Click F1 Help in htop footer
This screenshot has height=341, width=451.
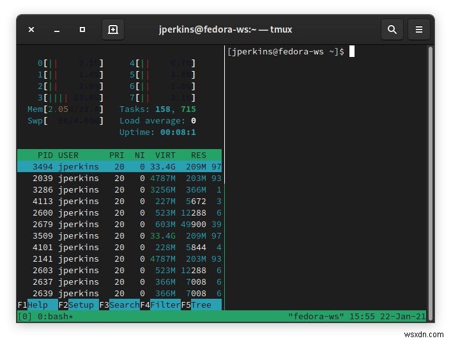38,305
